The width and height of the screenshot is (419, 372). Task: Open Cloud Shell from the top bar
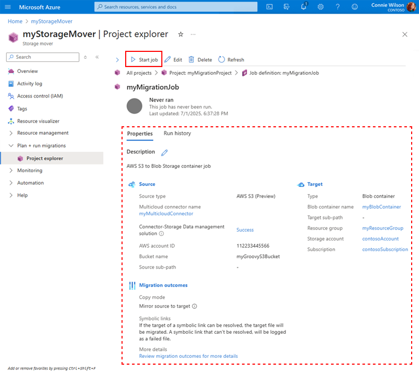[270, 7]
